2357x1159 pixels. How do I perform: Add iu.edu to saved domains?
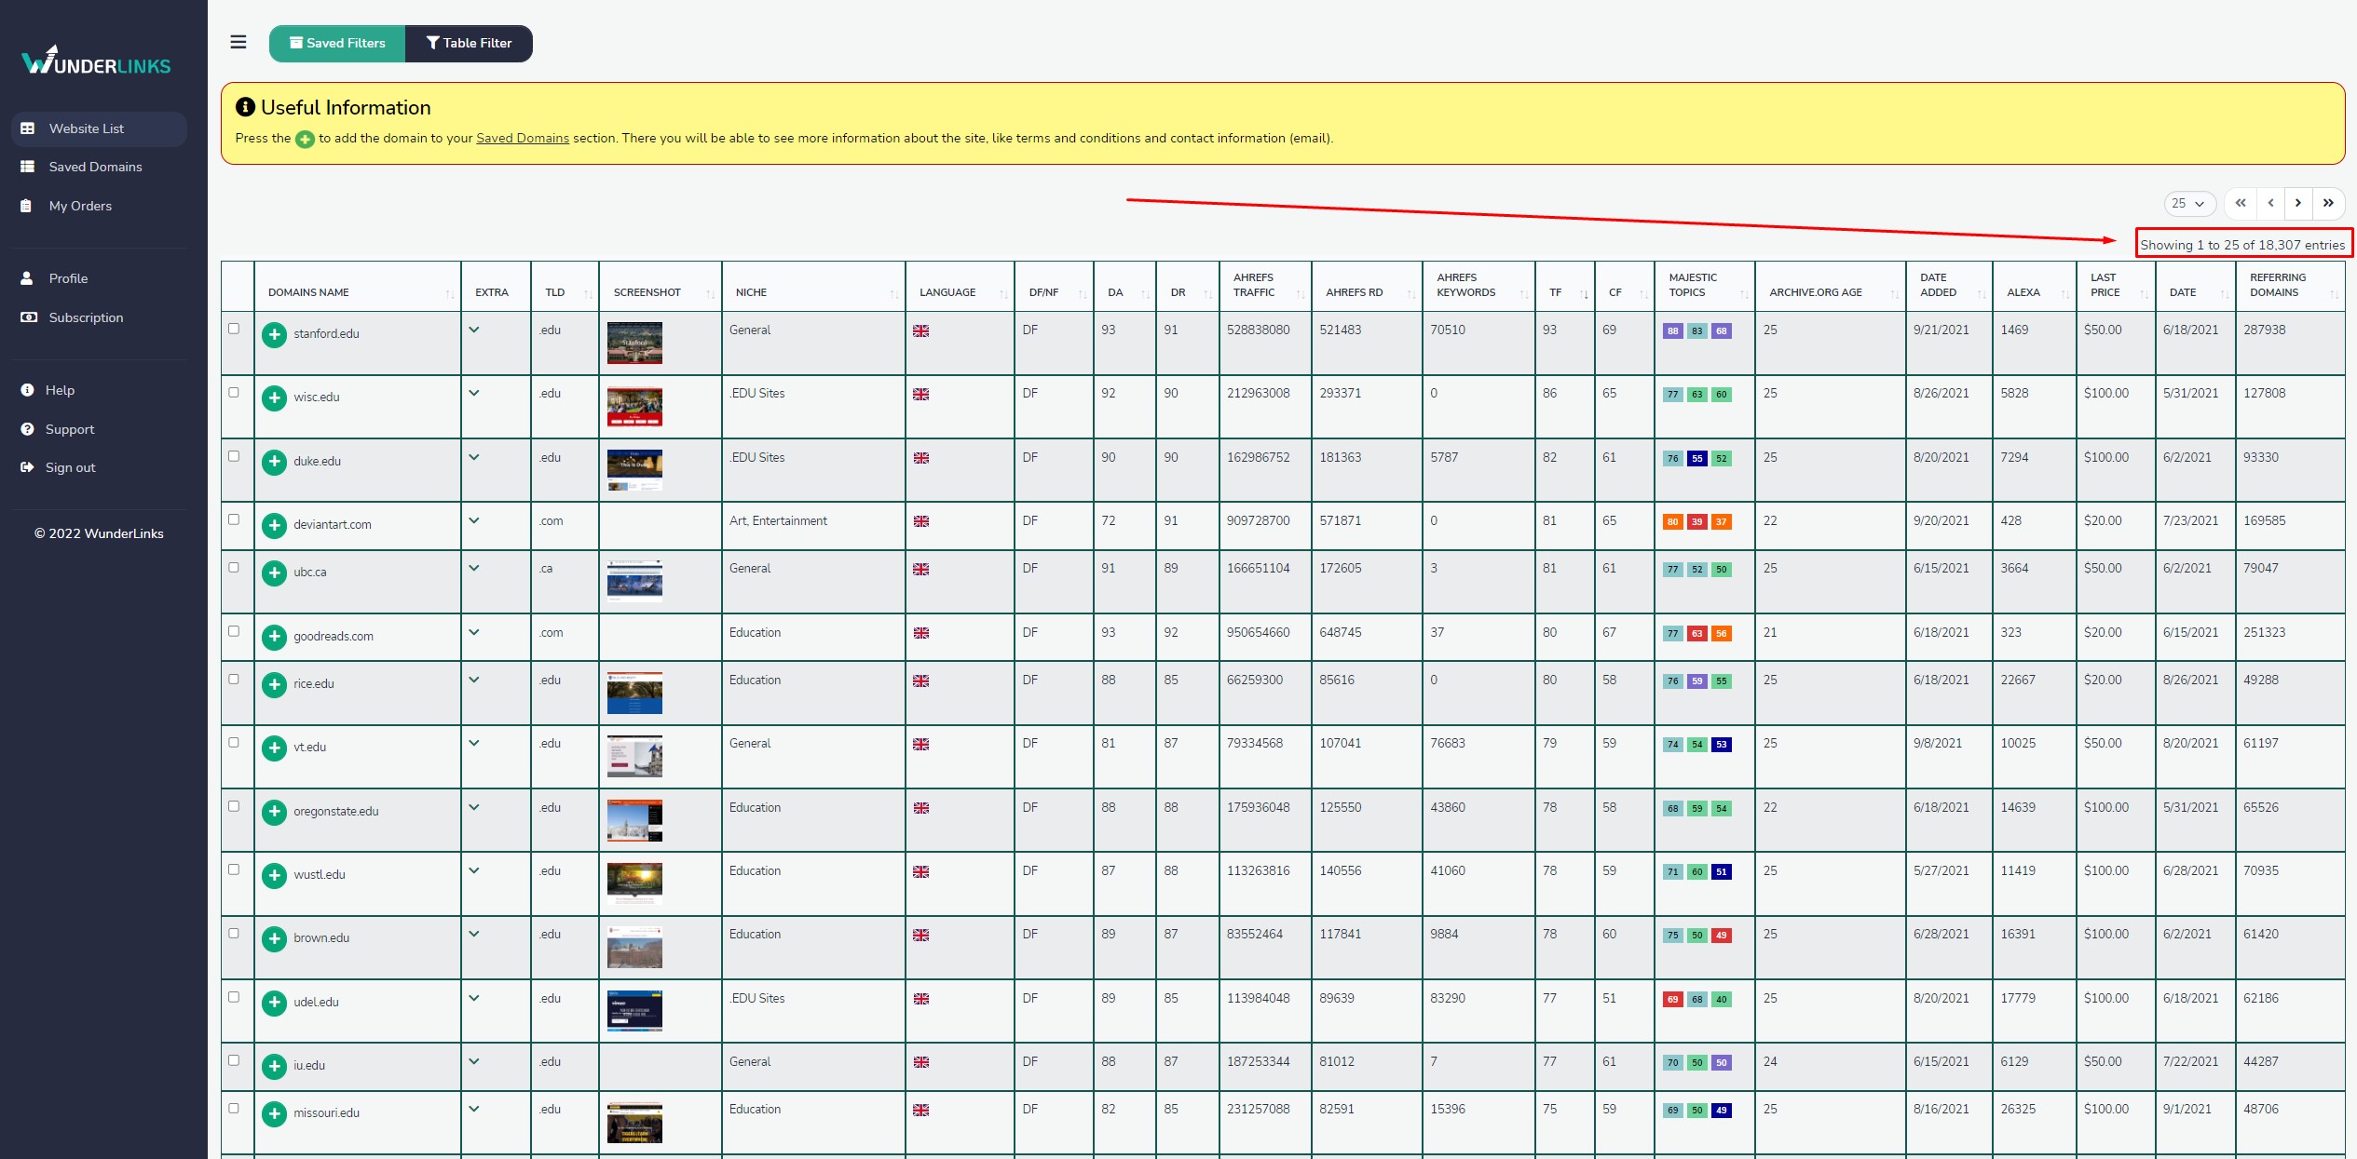point(274,1066)
